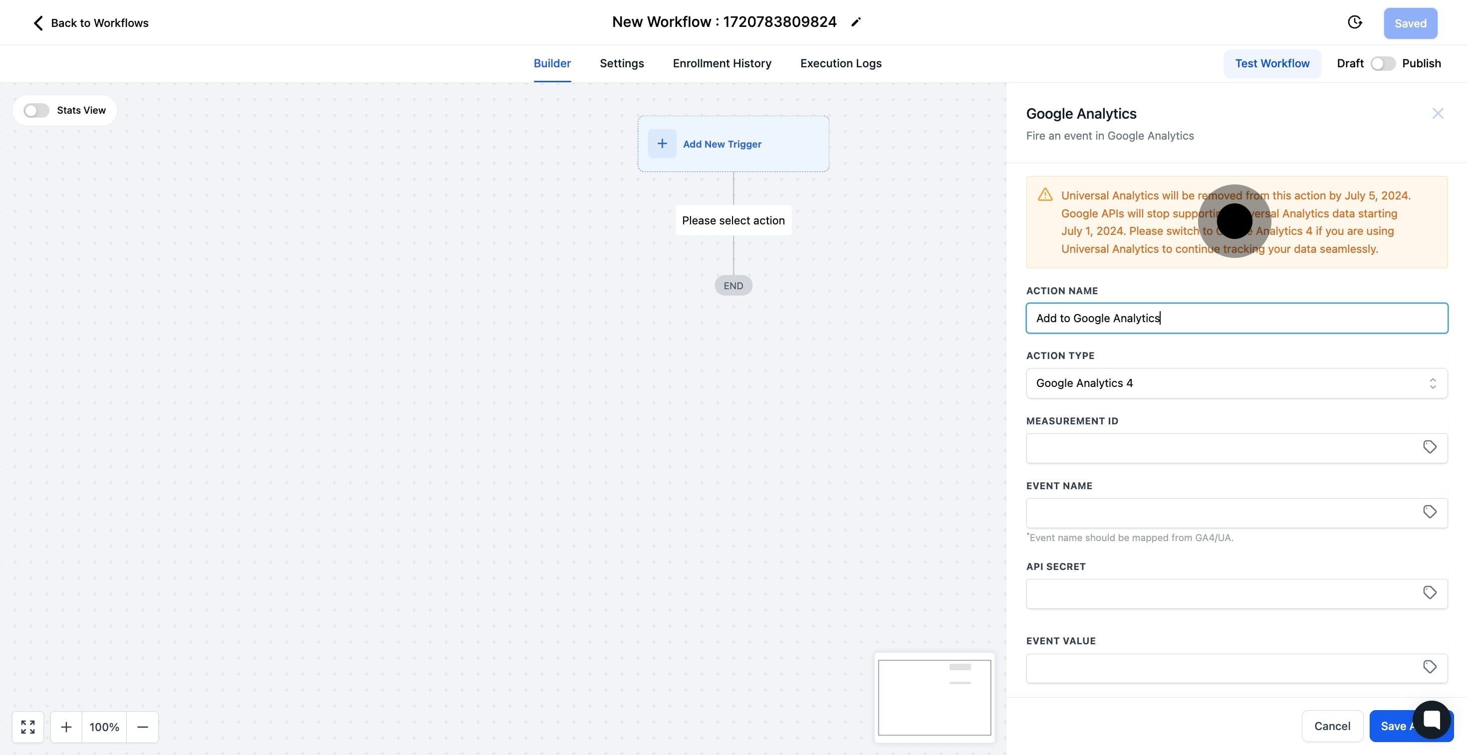
Task: Click the Publish label
Action: click(x=1421, y=63)
